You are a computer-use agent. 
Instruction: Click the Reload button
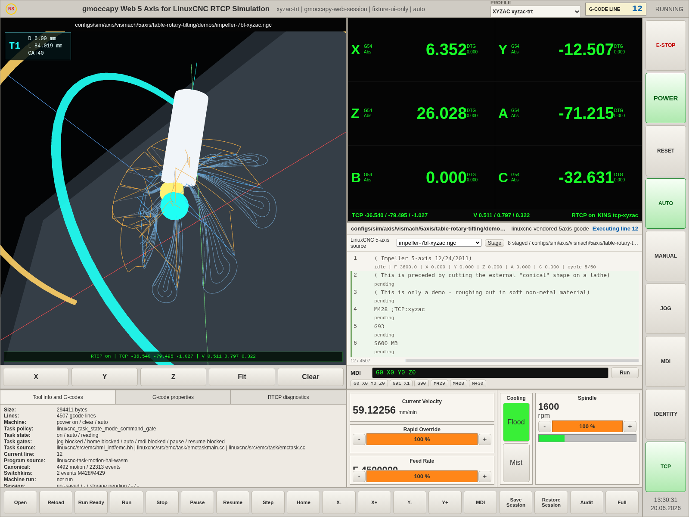pyautogui.click(x=56, y=502)
